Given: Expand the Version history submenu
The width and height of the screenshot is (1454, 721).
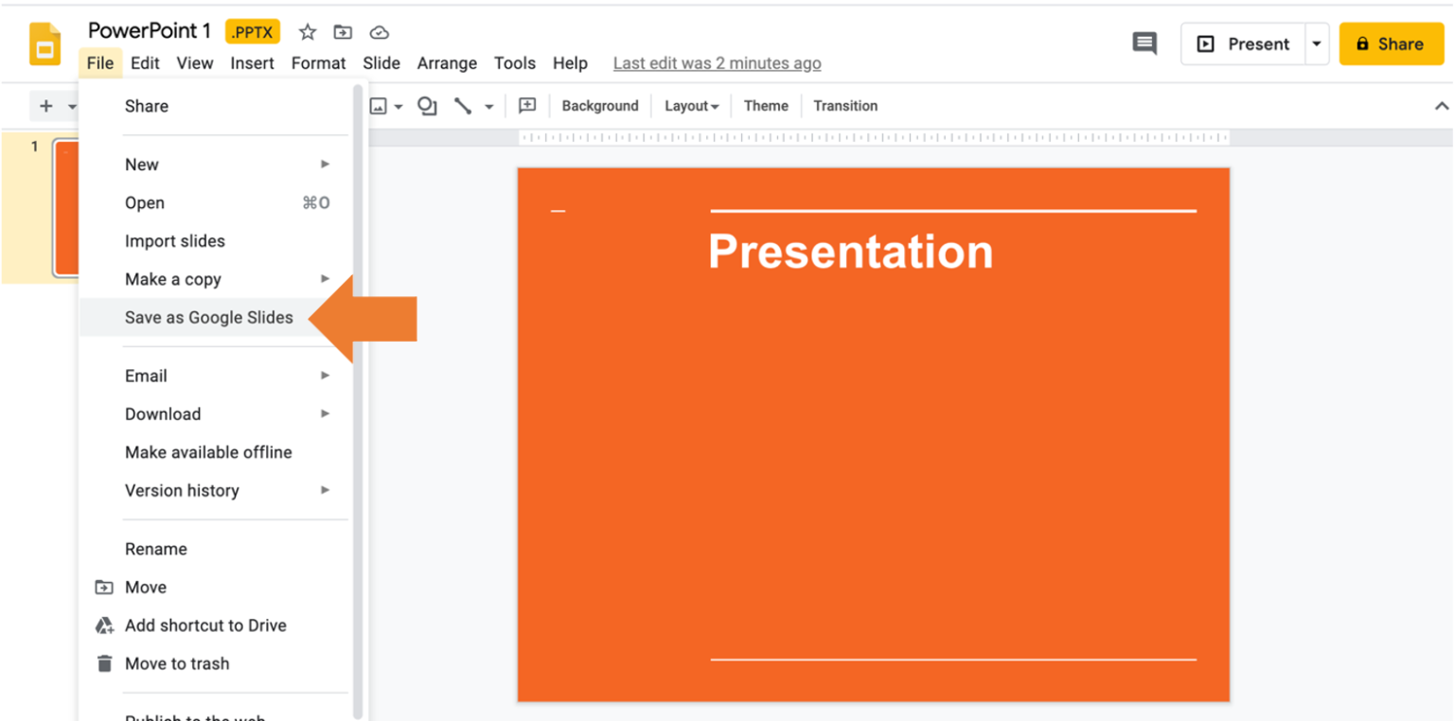Looking at the screenshot, I should (x=182, y=490).
